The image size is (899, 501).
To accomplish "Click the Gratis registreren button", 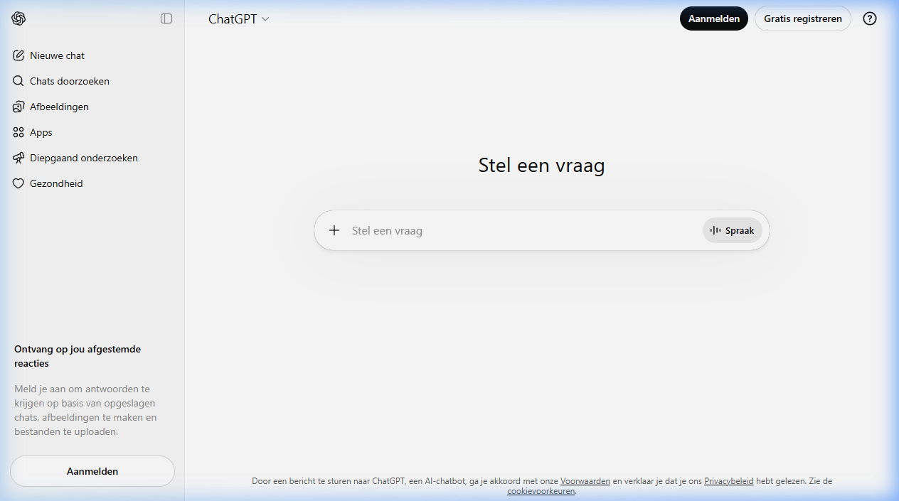I will coord(802,18).
